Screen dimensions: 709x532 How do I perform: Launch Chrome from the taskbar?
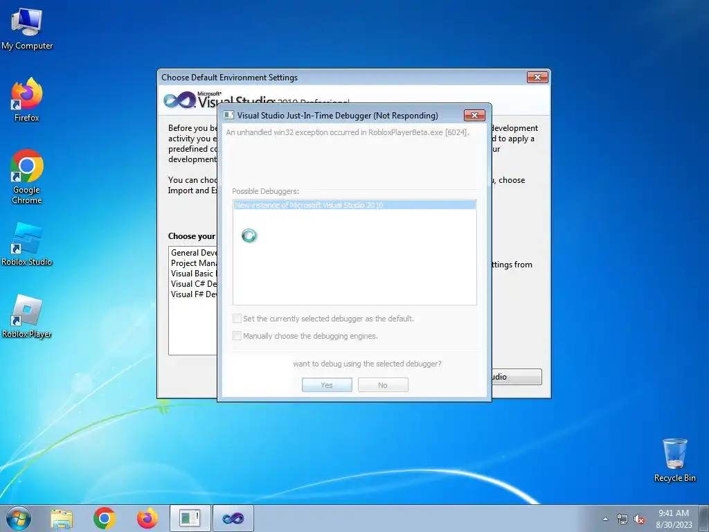point(105,518)
